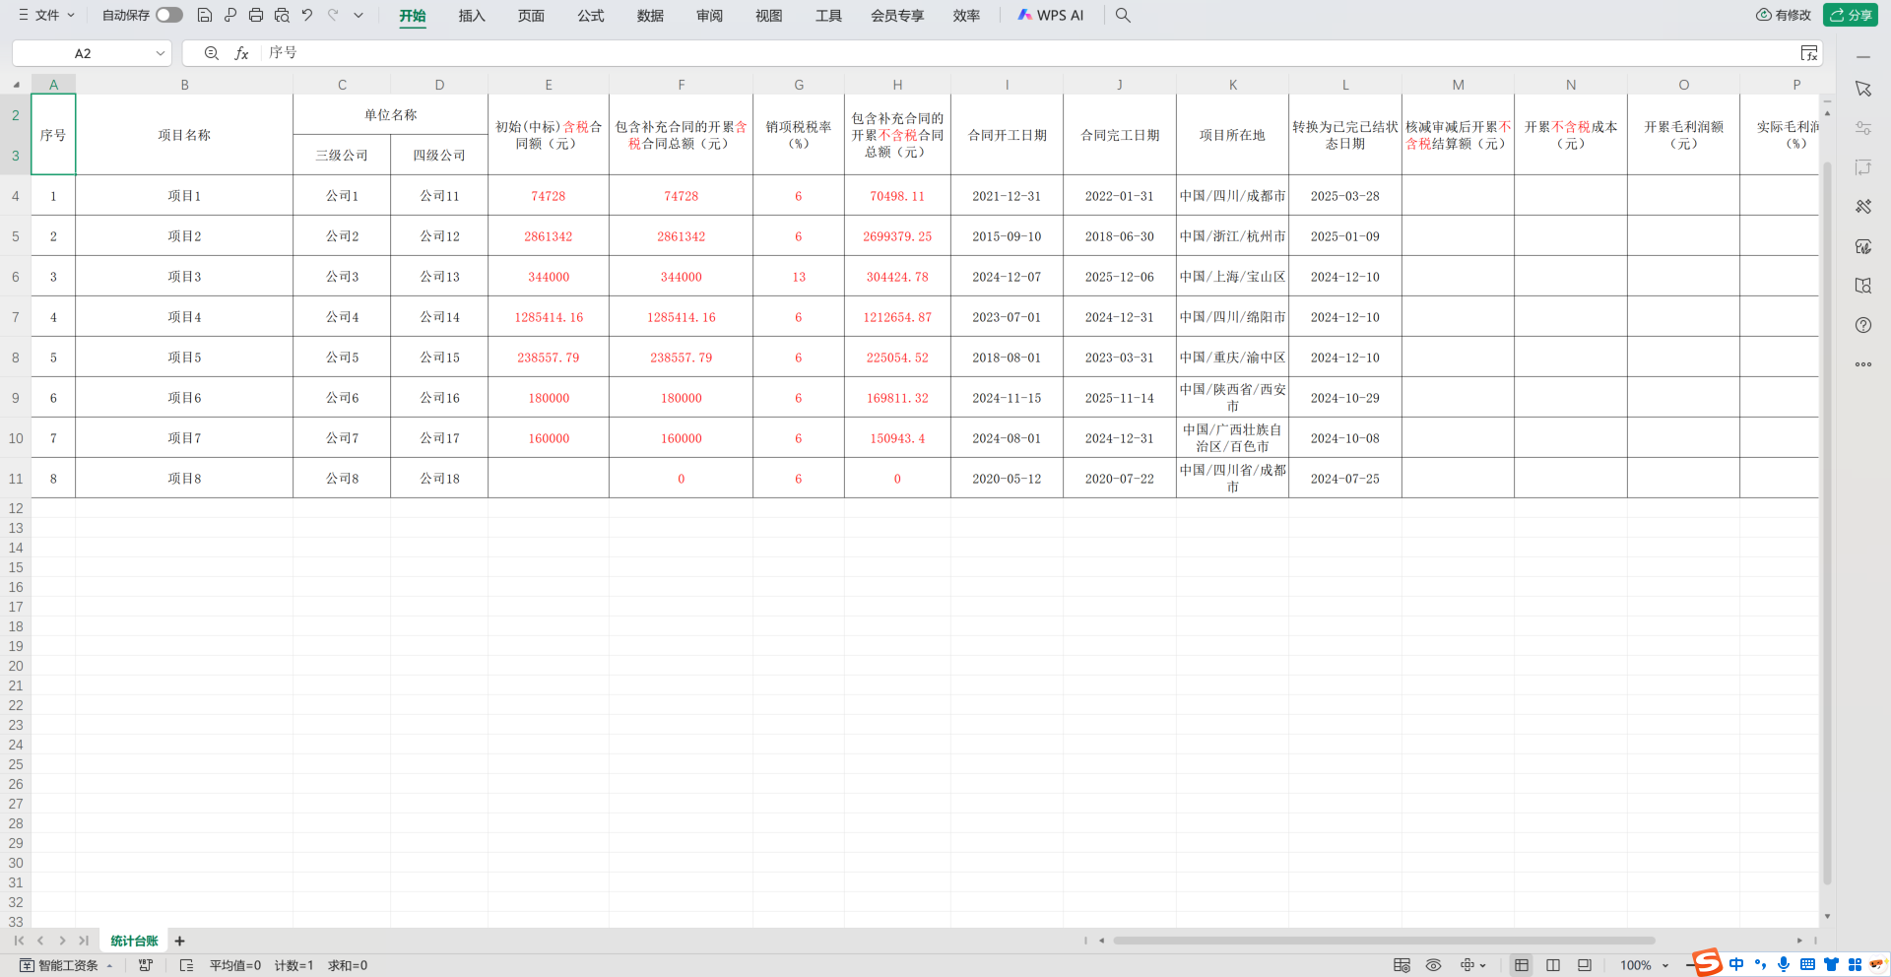The height and width of the screenshot is (977, 1891).
Task: Go to first sheet navigation arrow
Action: (x=19, y=941)
